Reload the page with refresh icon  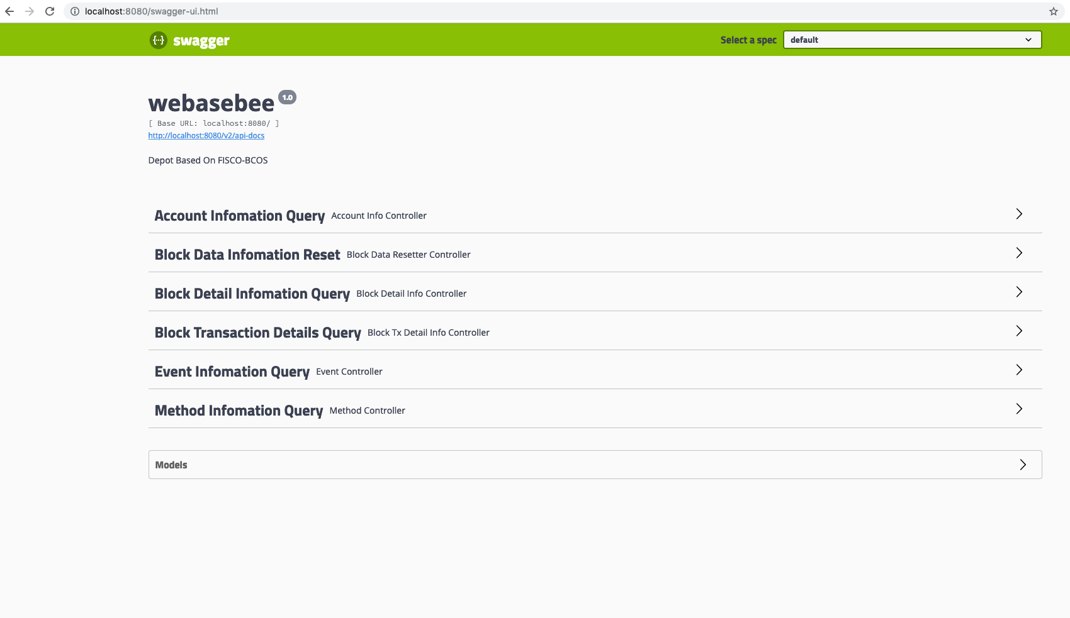point(50,11)
